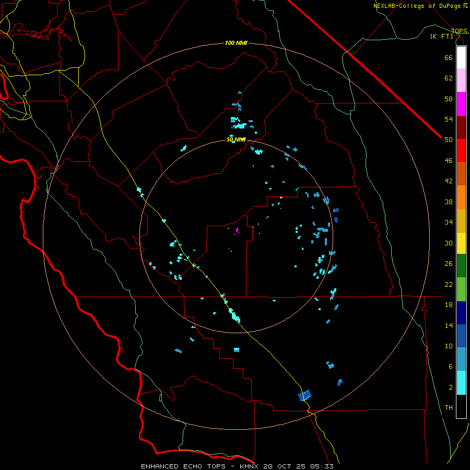Click the 18 legend value

(449, 305)
